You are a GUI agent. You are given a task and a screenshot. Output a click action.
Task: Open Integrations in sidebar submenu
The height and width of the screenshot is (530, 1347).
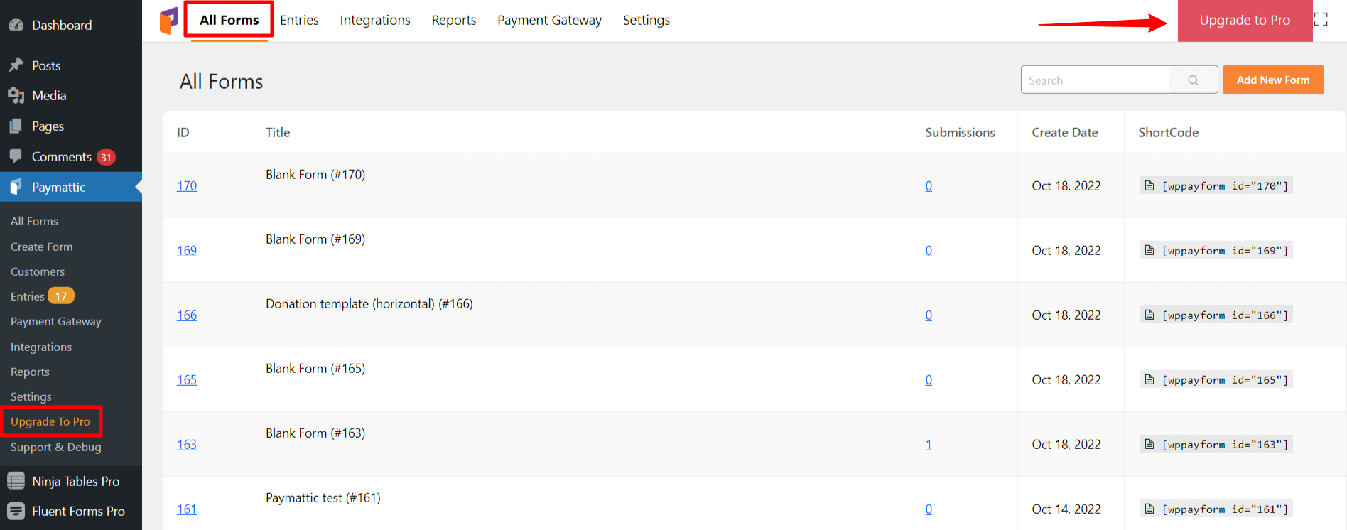41,347
